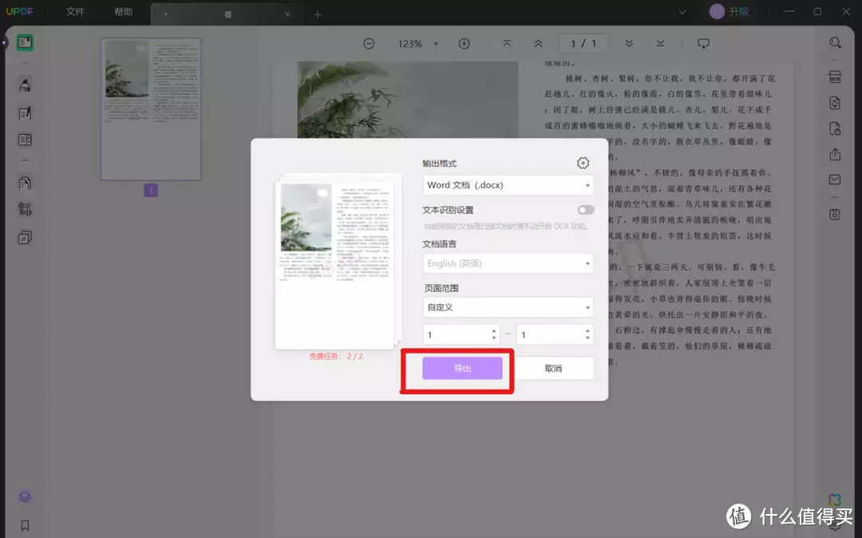The image size is (862, 538).
Task: Click the 升级 upgrade button
Action: pos(738,11)
